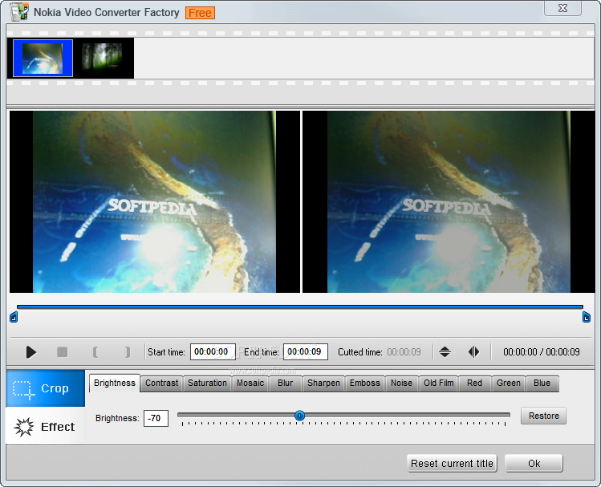Click the Brightness value field
Viewport: 601px width, 487px height.
tap(156, 418)
